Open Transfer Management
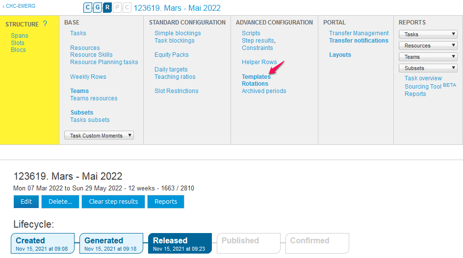This screenshot has height=258, width=463. click(359, 33)
